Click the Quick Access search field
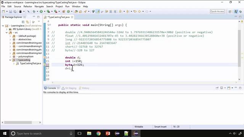Image resolution: width=244 pixels, height=137 pixels. point(217,11)
